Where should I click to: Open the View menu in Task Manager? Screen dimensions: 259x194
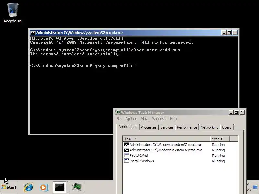click(145, 119)
